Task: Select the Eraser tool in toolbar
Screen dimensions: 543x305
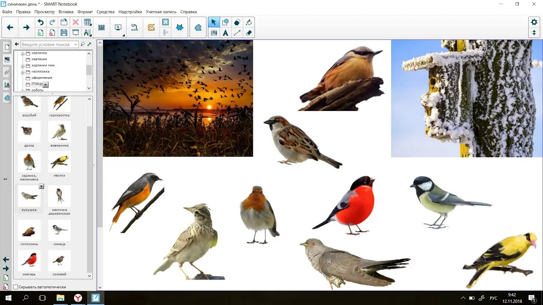Action: (x=249, y=33)
